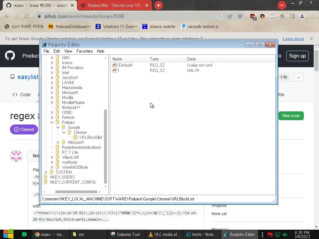Viewport: 319px width, 239px height.
Task: Select the HKEY_CURRENT_CONFIG hive
Action: 73,182
